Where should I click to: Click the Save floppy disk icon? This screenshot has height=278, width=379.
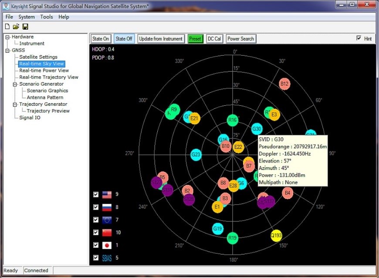(25, 27)
